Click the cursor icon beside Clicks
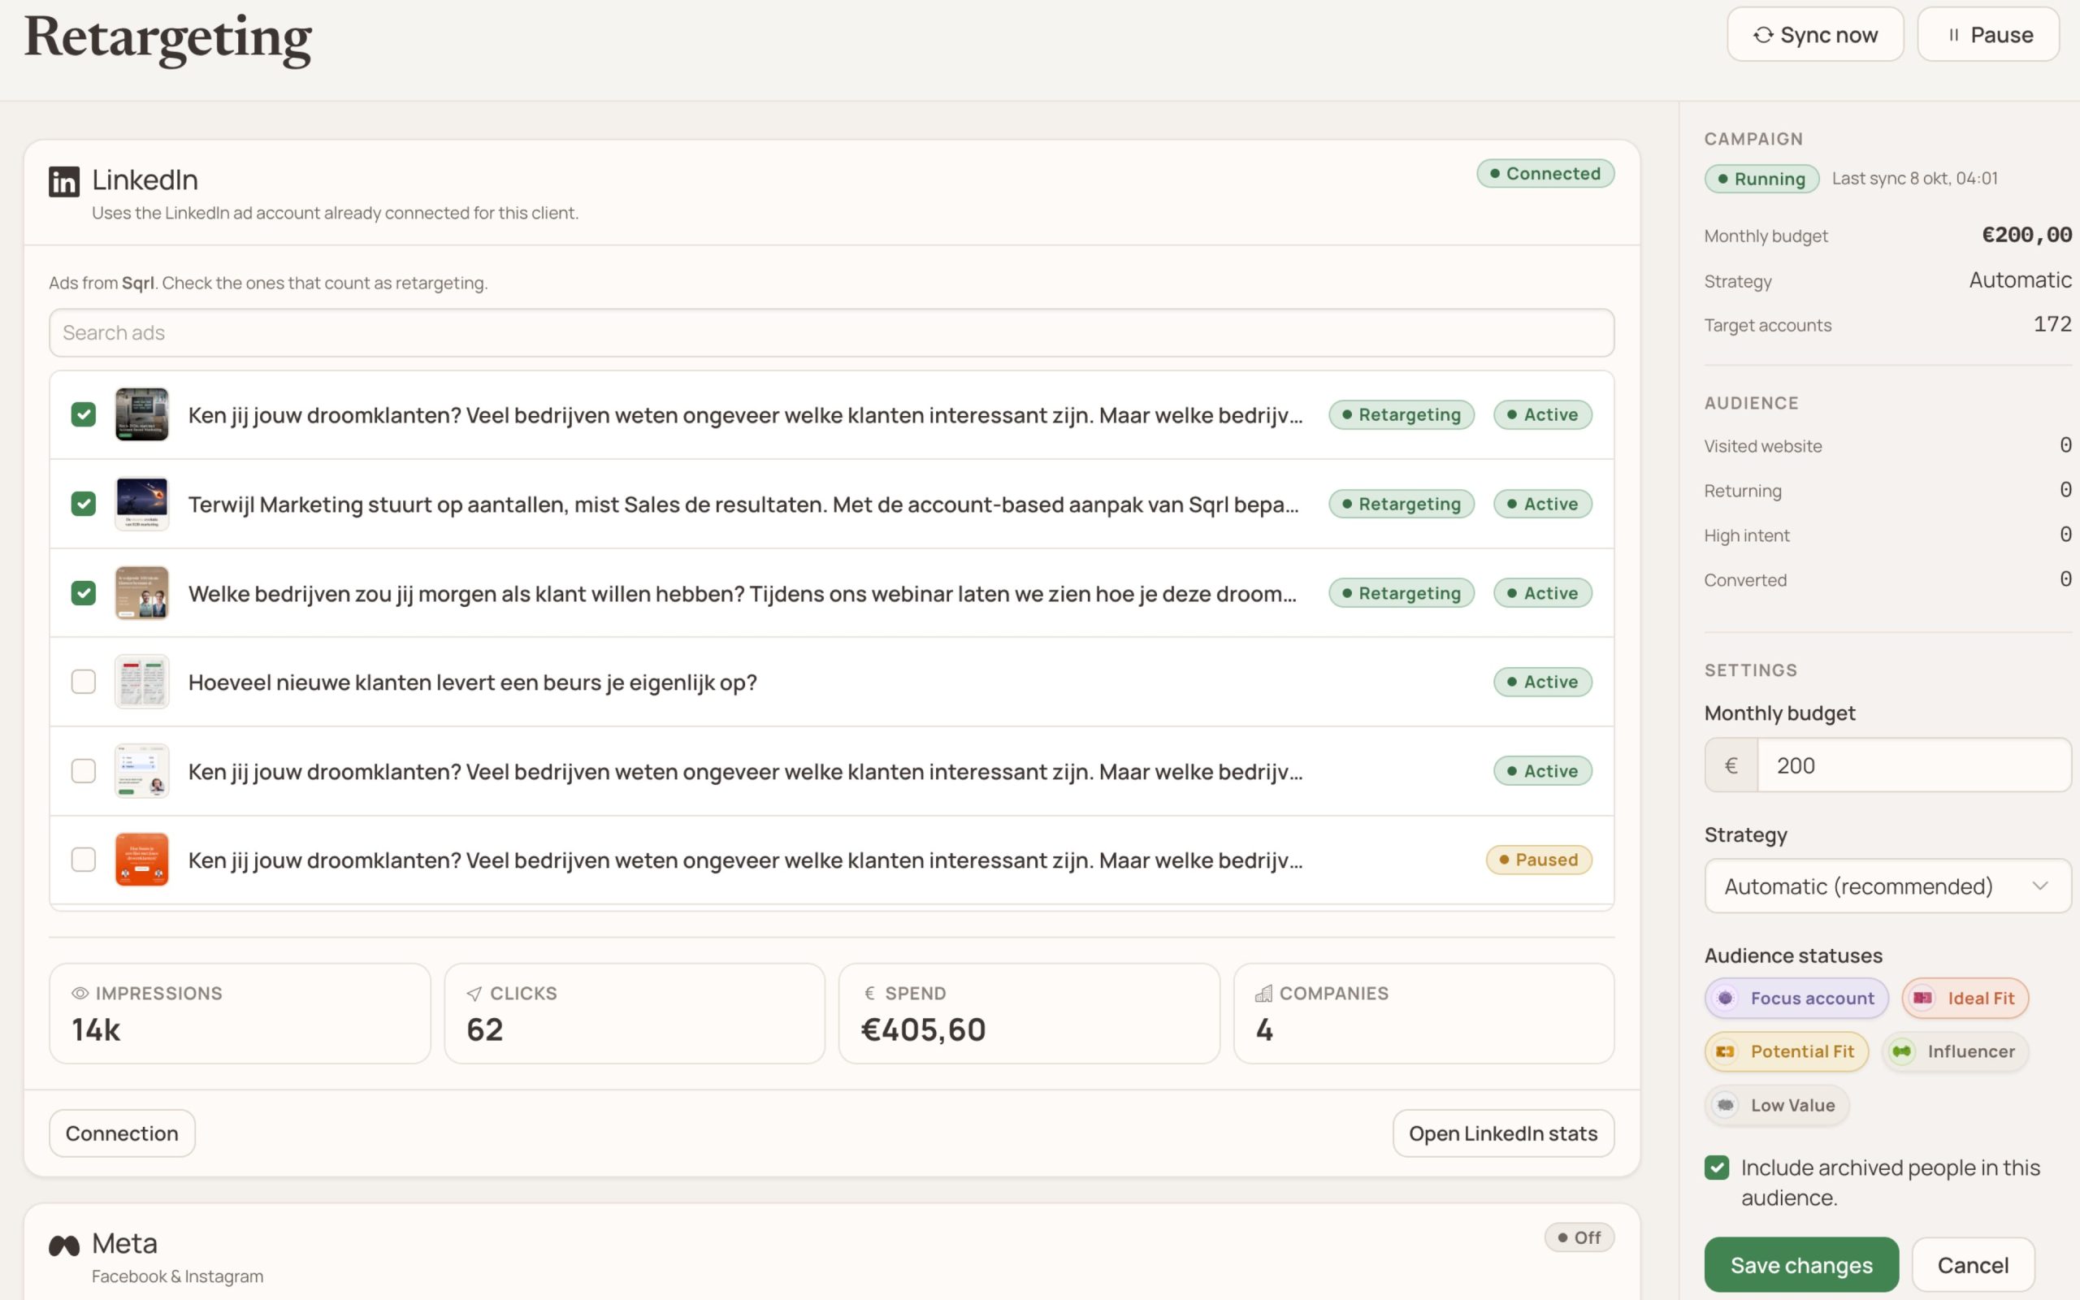The image size is (2080, 1300). 474,993
